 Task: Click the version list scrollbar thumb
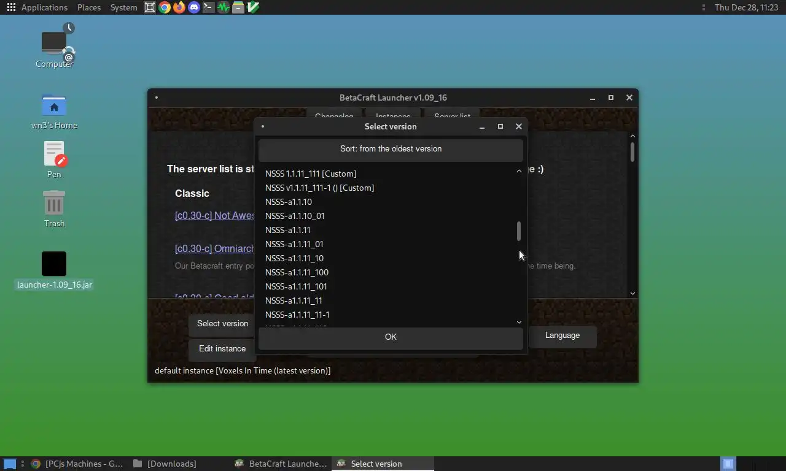pyautogui.click(x=519, y=231)
